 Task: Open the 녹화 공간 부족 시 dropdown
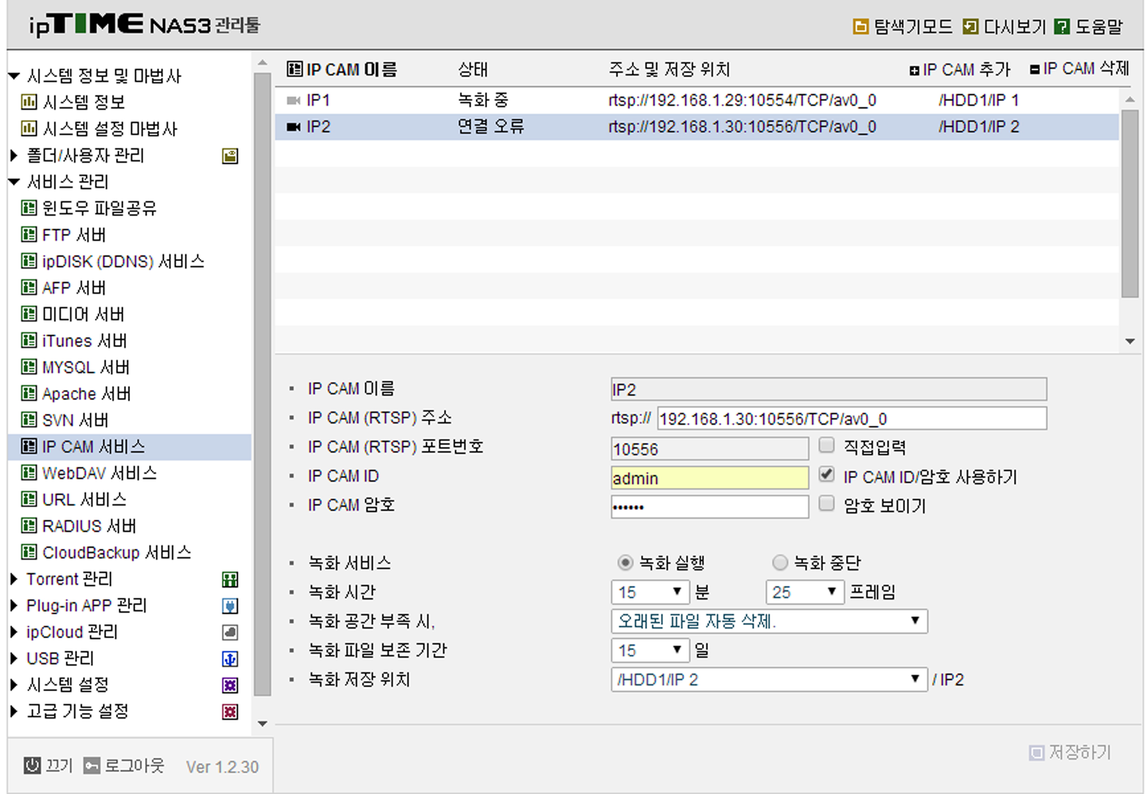(x=769, y=621)
